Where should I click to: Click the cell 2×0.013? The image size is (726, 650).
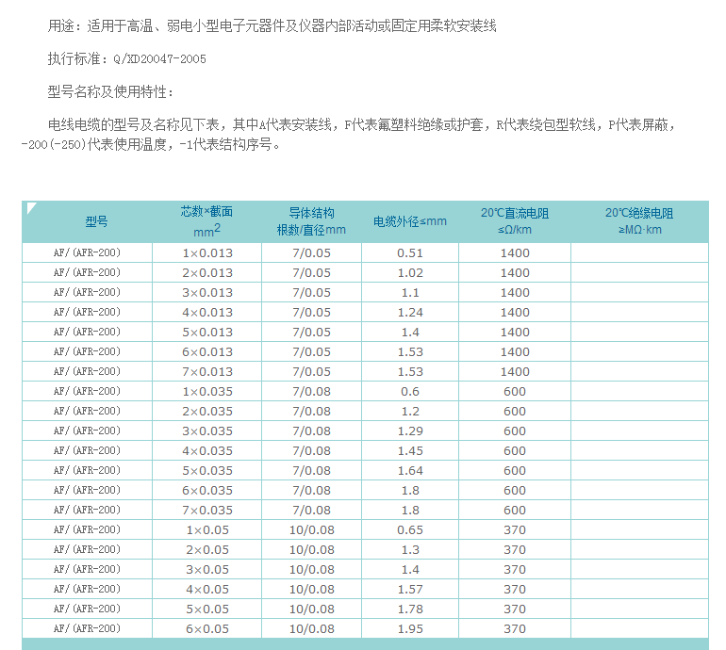(x=207, y=273)
